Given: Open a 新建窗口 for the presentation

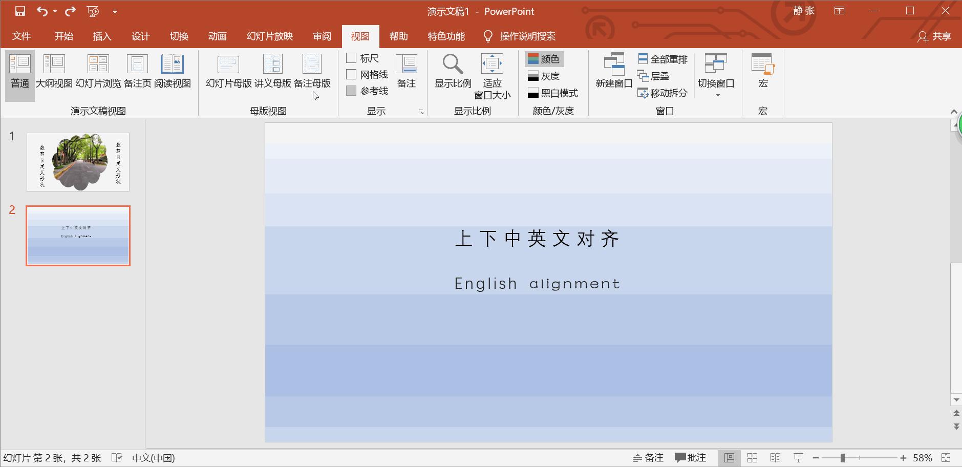Looking at the screenshot, I should point(612,71).
